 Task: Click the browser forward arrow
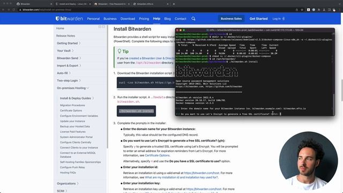pos(9,10)
